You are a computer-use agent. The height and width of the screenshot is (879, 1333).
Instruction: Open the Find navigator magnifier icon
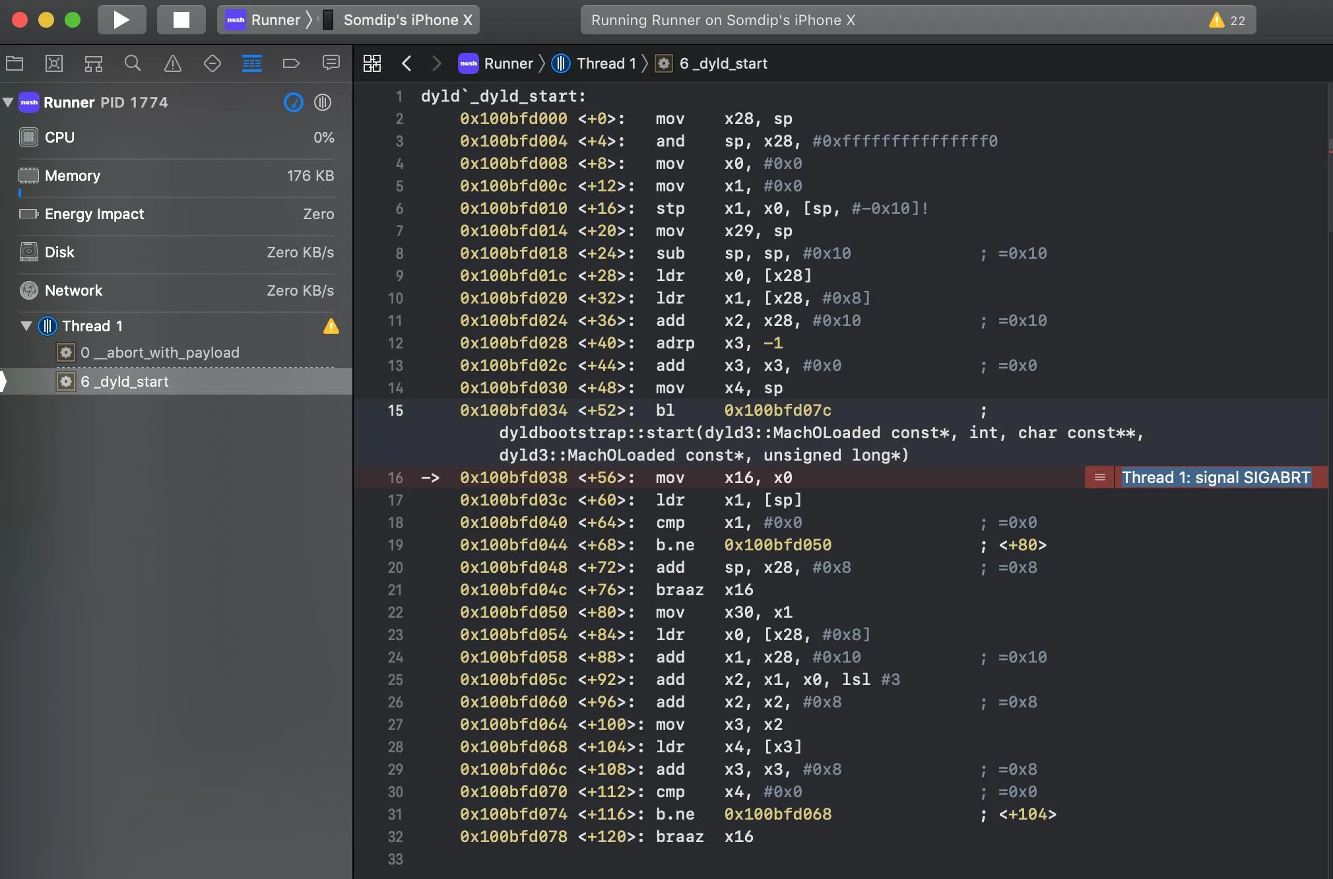click(133, 63)
